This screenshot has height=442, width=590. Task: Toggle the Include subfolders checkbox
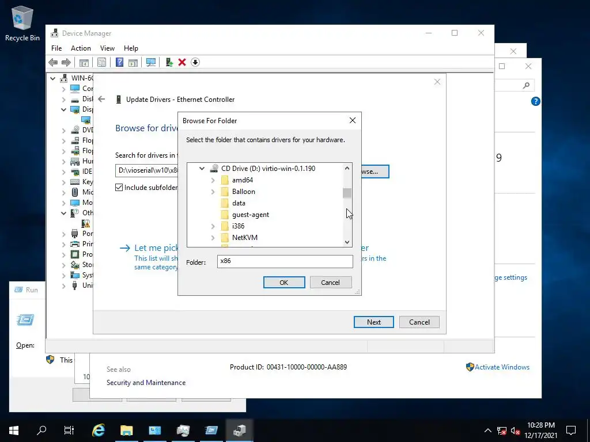pyautogui.click(x=119, y=187)
